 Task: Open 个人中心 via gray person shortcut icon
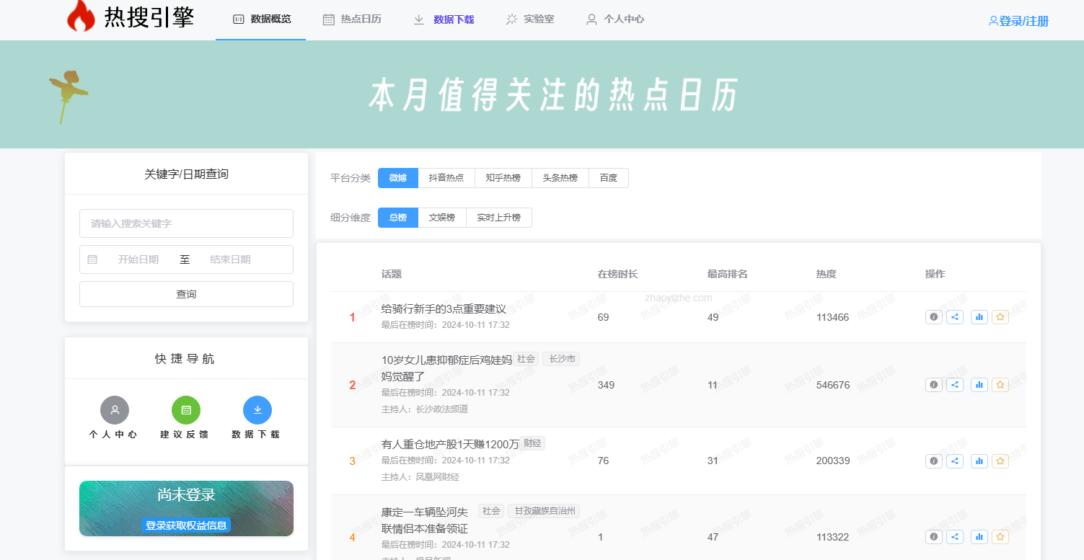click(114, 409)
